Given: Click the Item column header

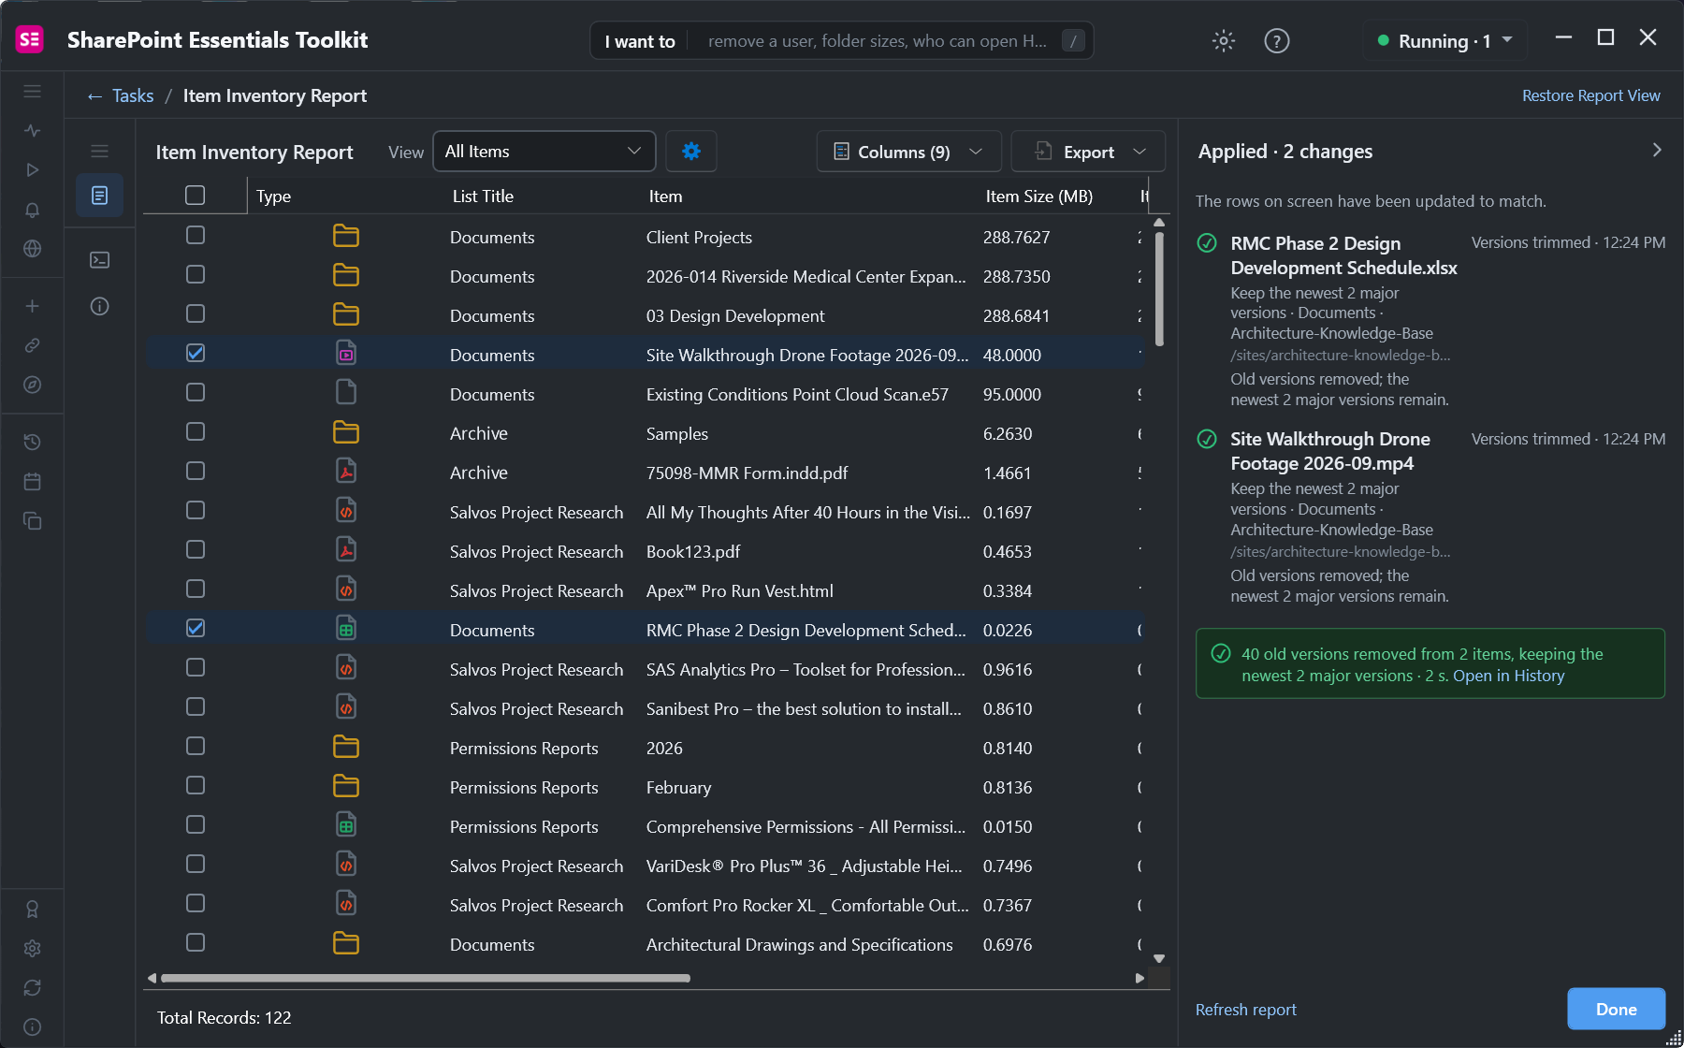Looking at the screenshot, I should 665,196.
